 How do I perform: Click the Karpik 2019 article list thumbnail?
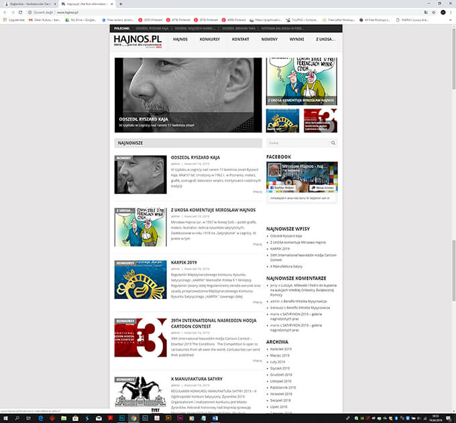[x=140, y=280]
